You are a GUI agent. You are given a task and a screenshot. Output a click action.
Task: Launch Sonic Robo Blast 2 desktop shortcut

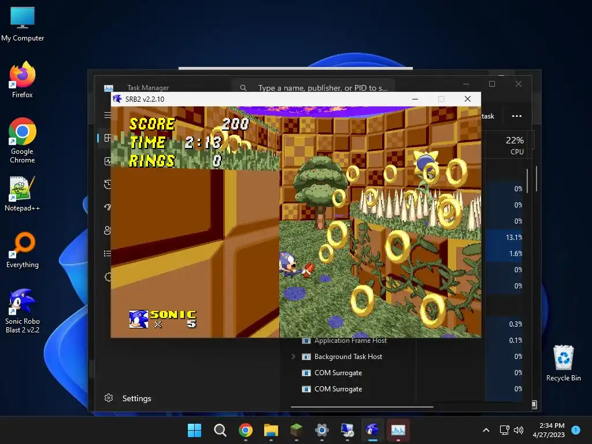pos(23,310)
